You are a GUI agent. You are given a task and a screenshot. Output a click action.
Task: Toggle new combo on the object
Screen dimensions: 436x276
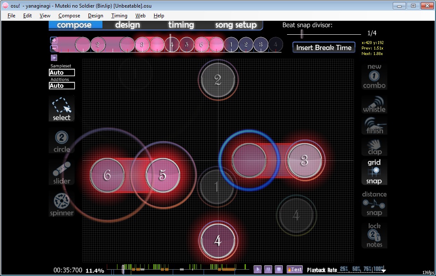(374, 76)
